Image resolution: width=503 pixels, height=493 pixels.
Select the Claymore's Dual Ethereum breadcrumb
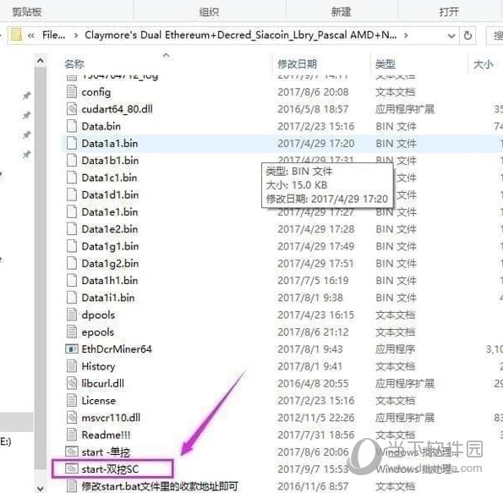(241, 35)
